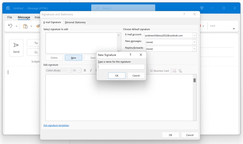
Task: Select the Message ribbon tab
Action: (24, 17)
